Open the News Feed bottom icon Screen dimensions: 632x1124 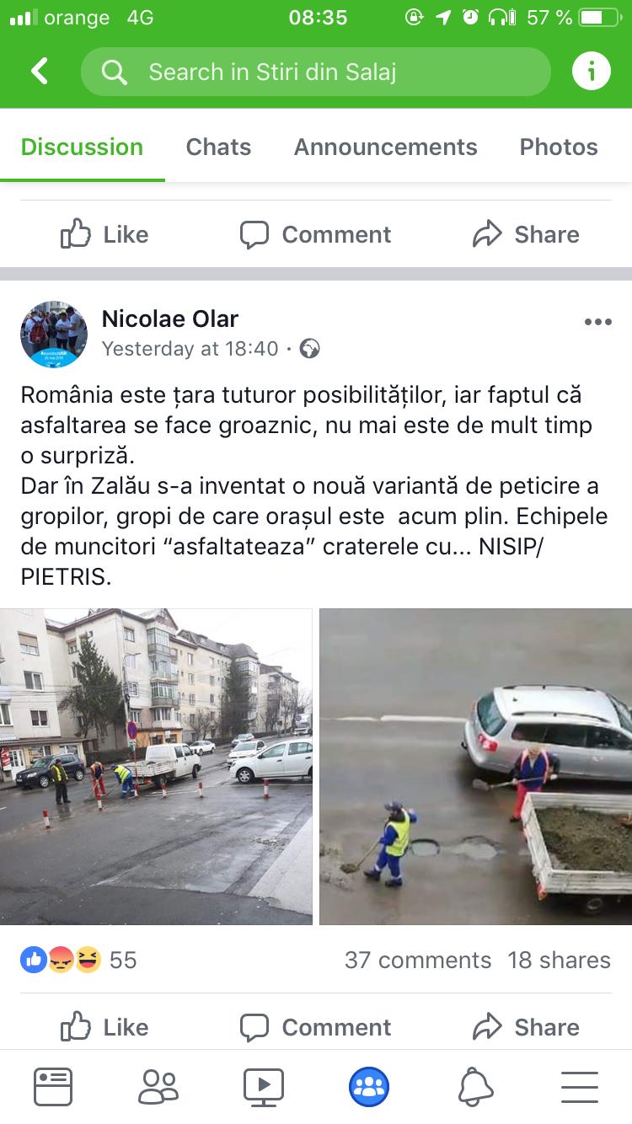pyautogui.click(x=53, y=1087)
